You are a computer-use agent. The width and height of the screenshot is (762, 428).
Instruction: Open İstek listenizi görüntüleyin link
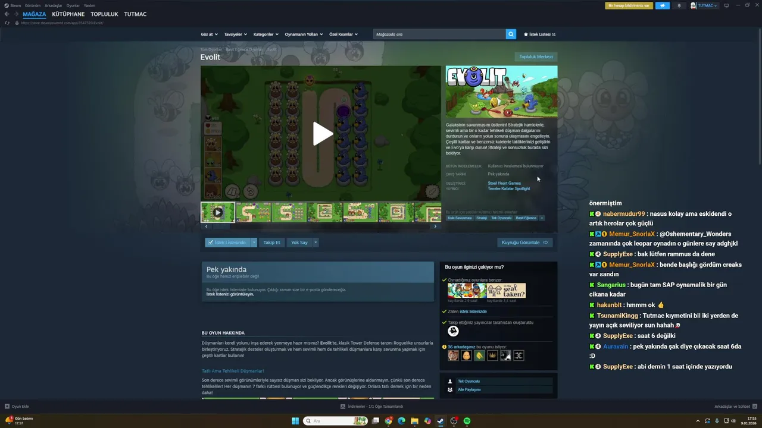230,294
